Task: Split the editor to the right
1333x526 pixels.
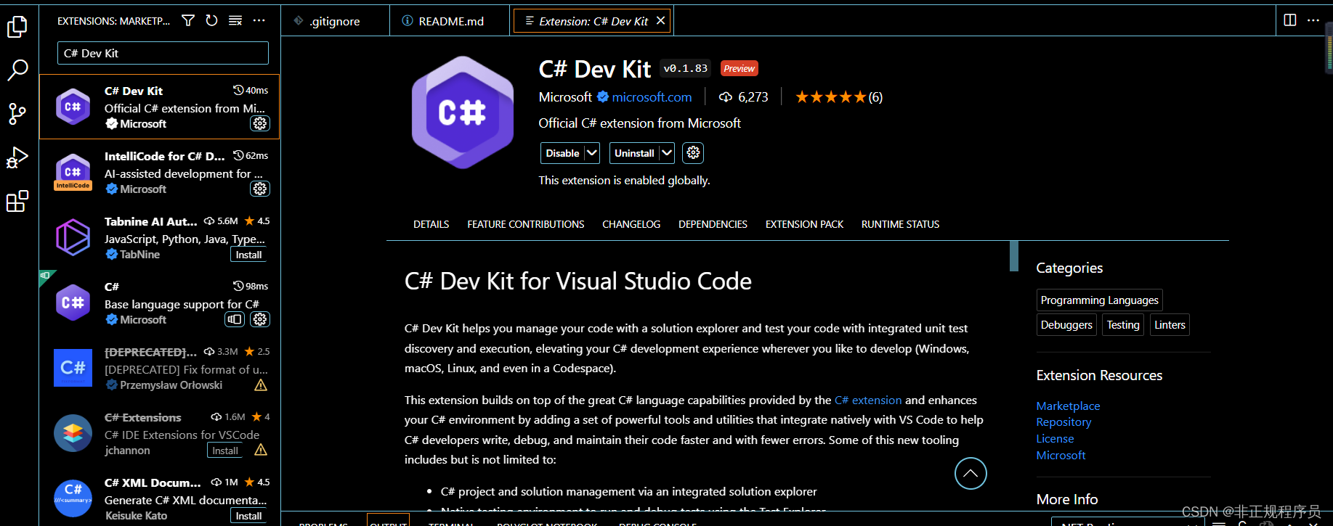Action: click(1290, 20)
